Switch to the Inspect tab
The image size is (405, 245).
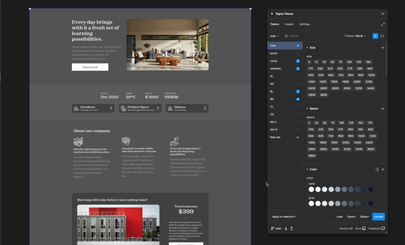click(x=289, y=24)
